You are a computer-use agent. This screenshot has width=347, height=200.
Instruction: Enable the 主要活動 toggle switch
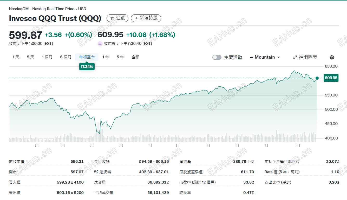(217, 57)
